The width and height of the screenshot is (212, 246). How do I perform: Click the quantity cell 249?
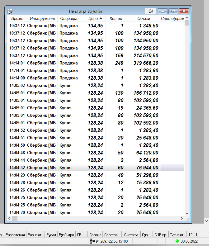119,63
